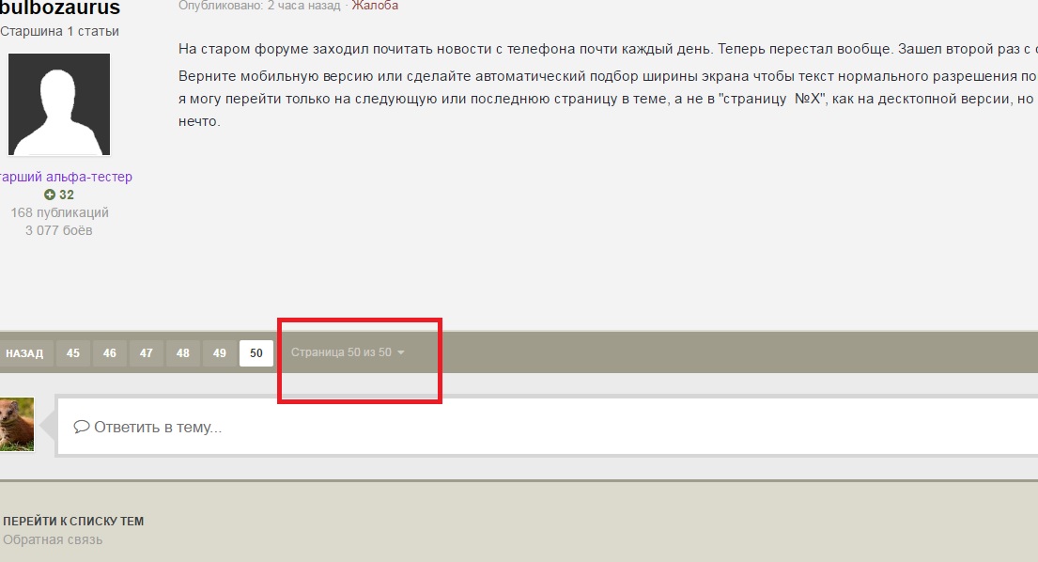Click the green plus reputation icon

[49, 195]
